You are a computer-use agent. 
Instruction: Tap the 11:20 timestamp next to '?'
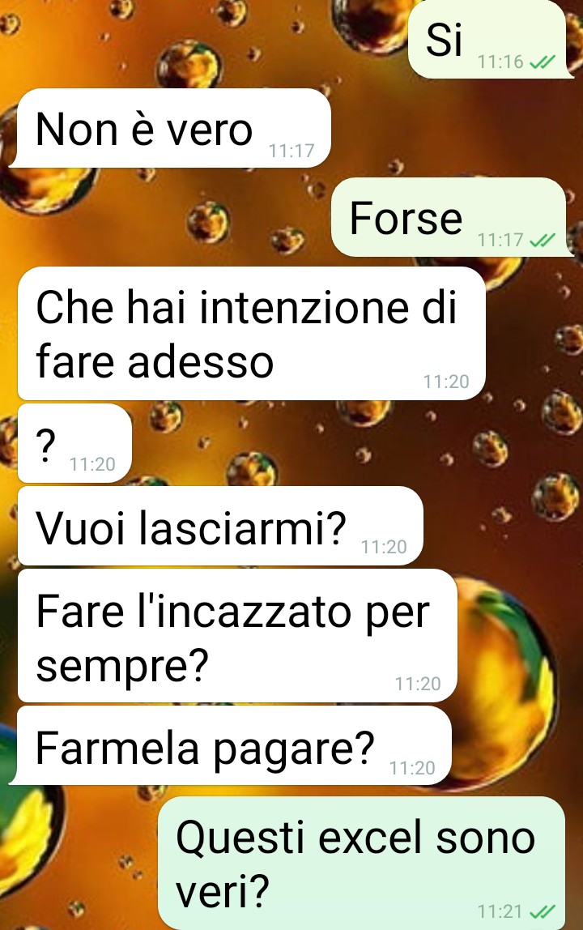92,464
